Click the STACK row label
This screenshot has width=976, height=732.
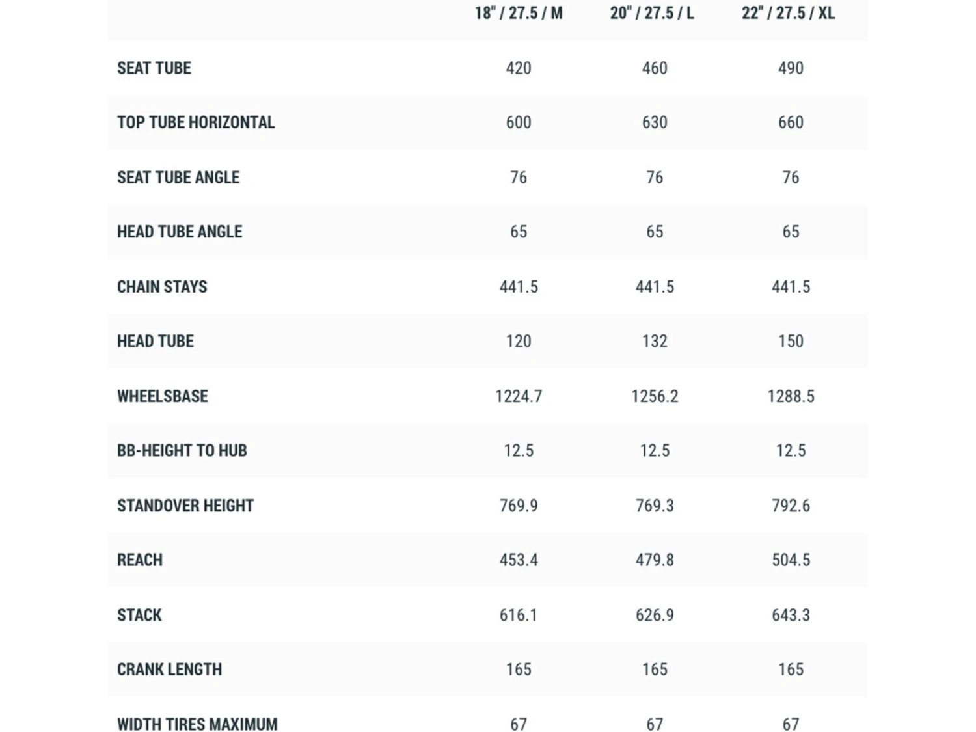(139, 615)
